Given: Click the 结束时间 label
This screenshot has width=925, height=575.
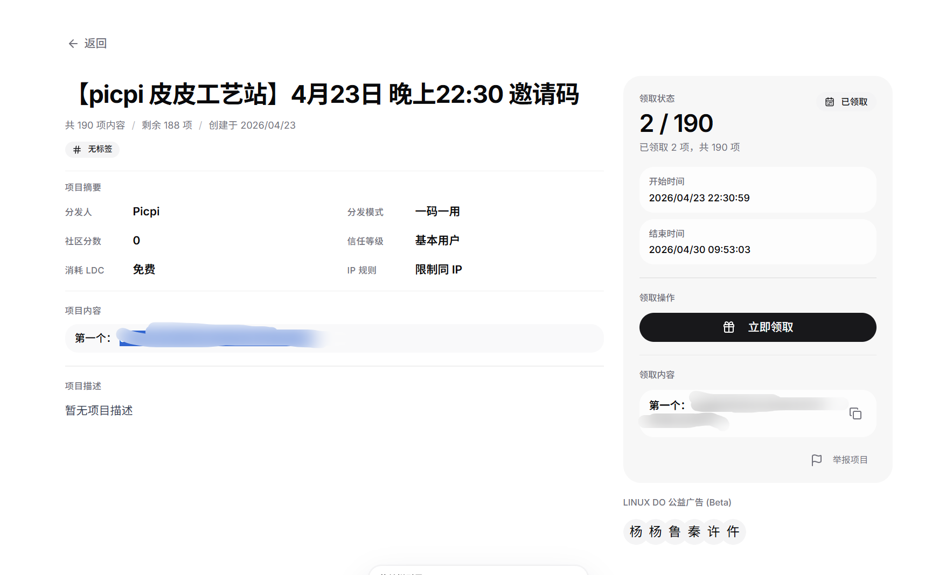Looking at the screenshot, I should [x=667, y=234].
